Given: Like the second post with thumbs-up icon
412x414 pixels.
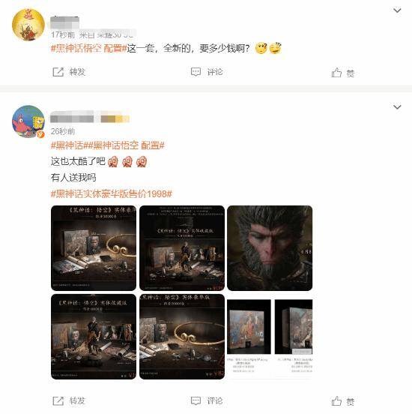Looking at the screenshot, I should coord(336,401).
